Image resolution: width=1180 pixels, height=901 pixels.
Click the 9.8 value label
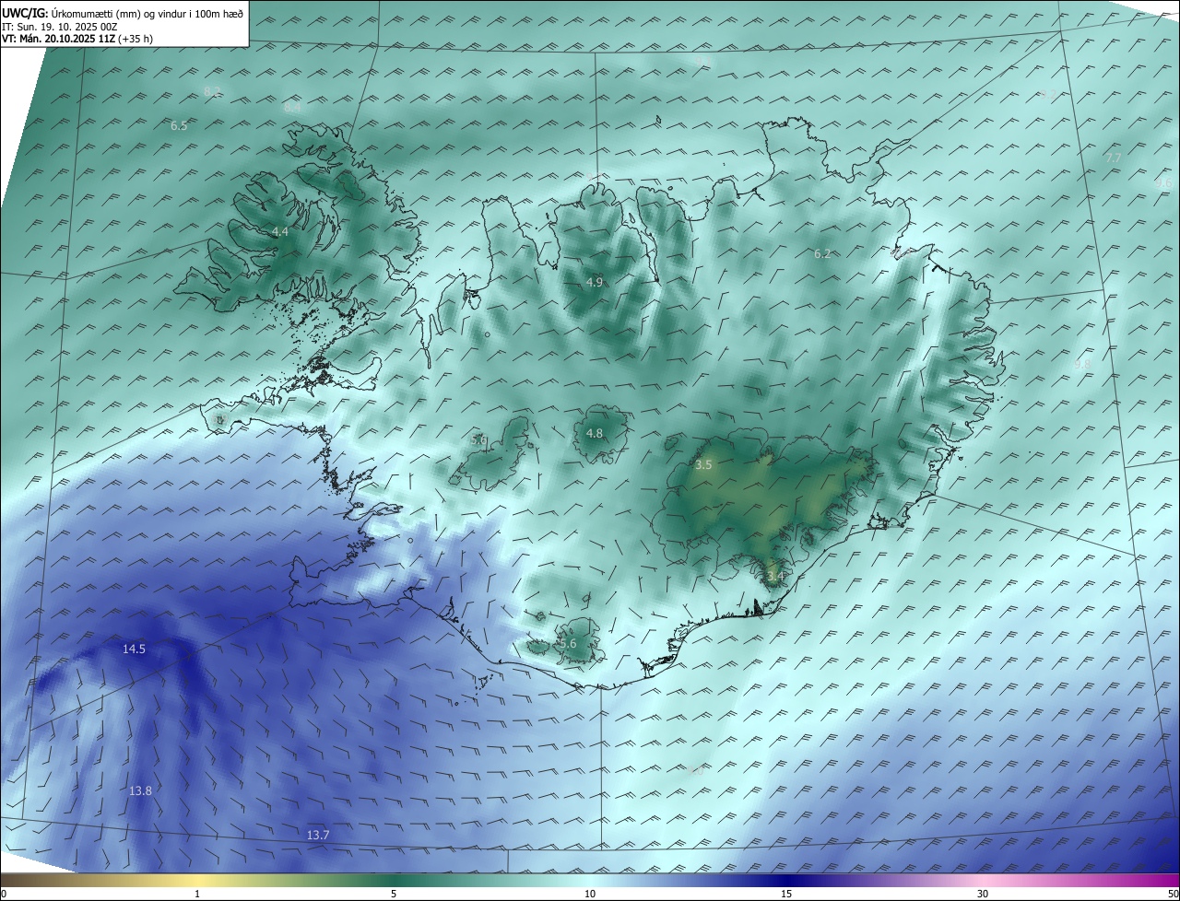point(1082,364)
